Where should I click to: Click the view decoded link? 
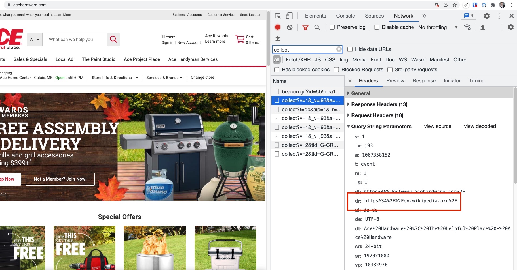click(480, 126)
